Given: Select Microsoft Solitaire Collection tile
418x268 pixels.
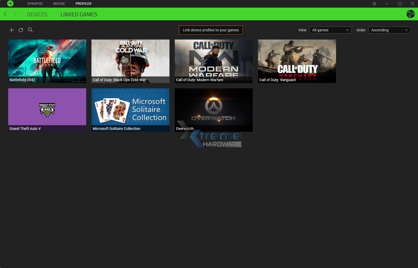Looking at the screenshot, I should (130, 110).
